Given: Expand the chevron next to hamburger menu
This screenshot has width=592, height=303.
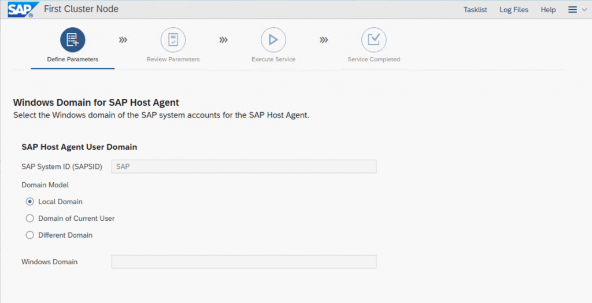Looking at the screenshot, I should 584,10.
